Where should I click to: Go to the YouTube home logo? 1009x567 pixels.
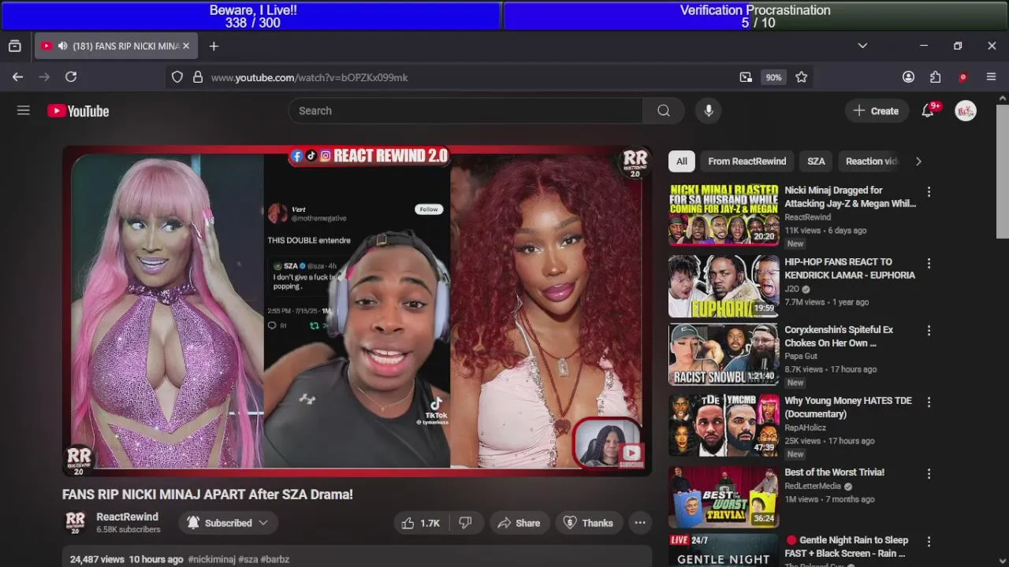(78, 111)
